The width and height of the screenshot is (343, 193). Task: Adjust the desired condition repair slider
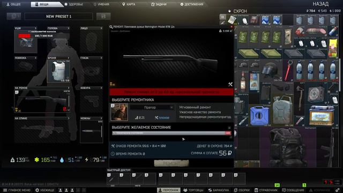click(x=171, y=133)
